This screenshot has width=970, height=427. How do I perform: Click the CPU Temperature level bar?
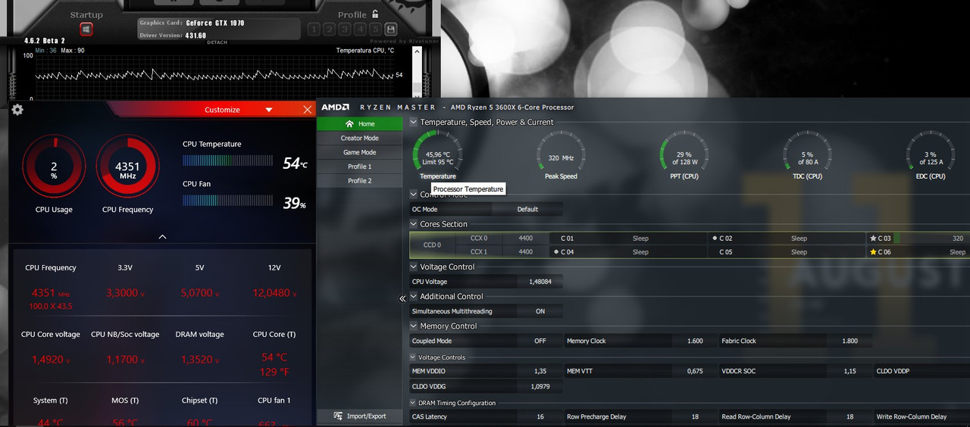tap(227, 161)
